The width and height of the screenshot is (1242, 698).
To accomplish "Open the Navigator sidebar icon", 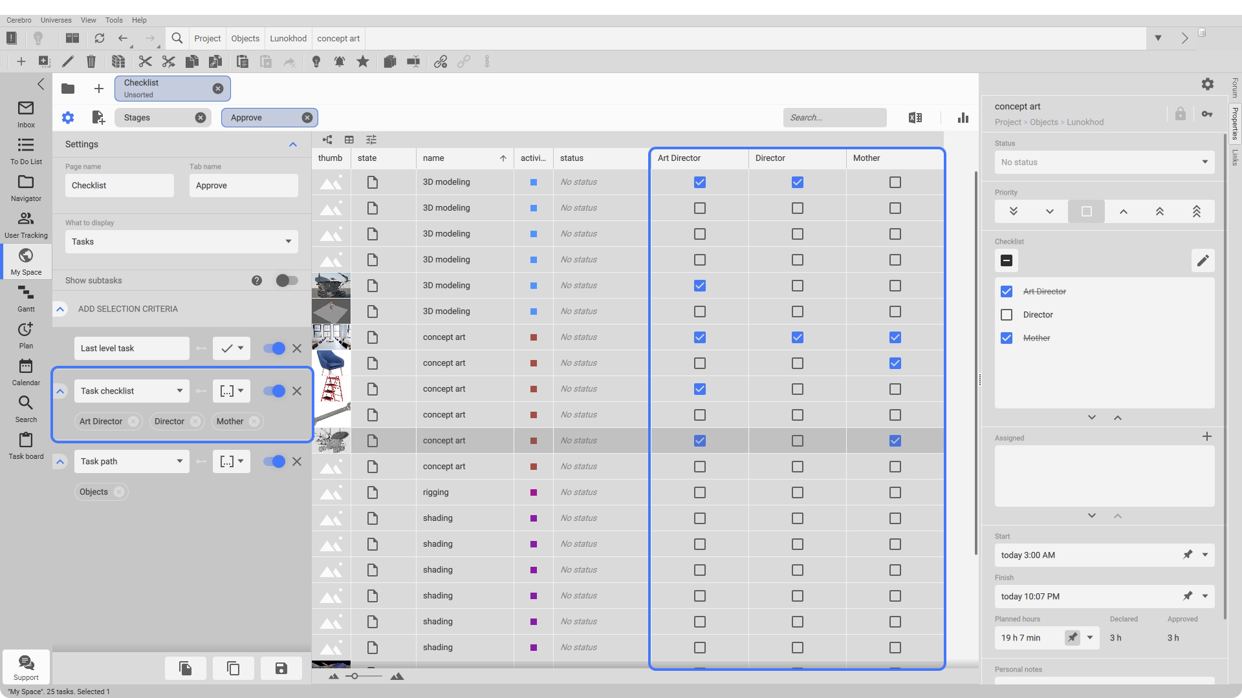I will [26, 187].
